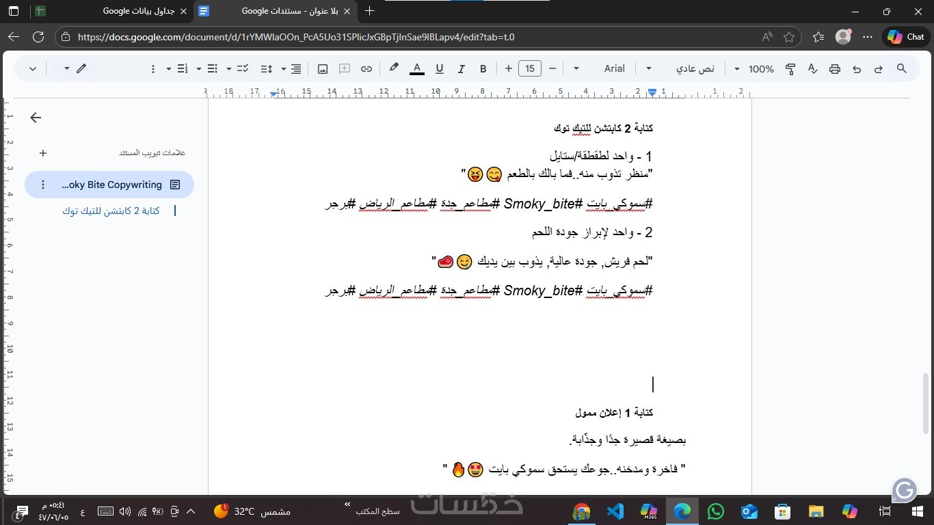
Task: Click the left indent marker on ruler
Action: [x=273, y=93]
